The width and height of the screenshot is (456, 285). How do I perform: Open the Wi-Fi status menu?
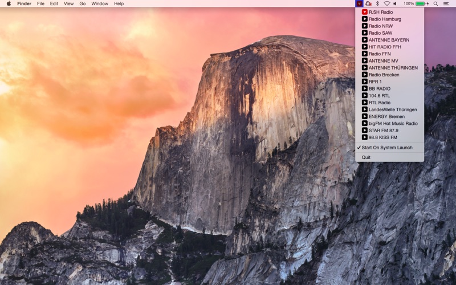coord(387,3)
